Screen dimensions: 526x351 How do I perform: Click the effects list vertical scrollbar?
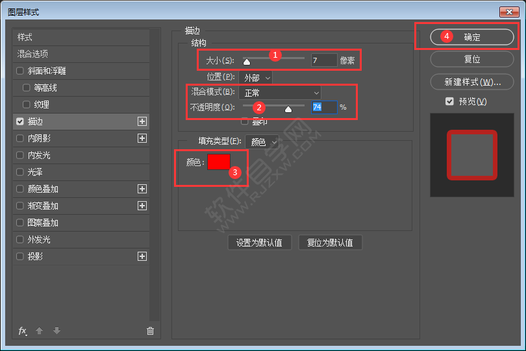tap(155, 175)
